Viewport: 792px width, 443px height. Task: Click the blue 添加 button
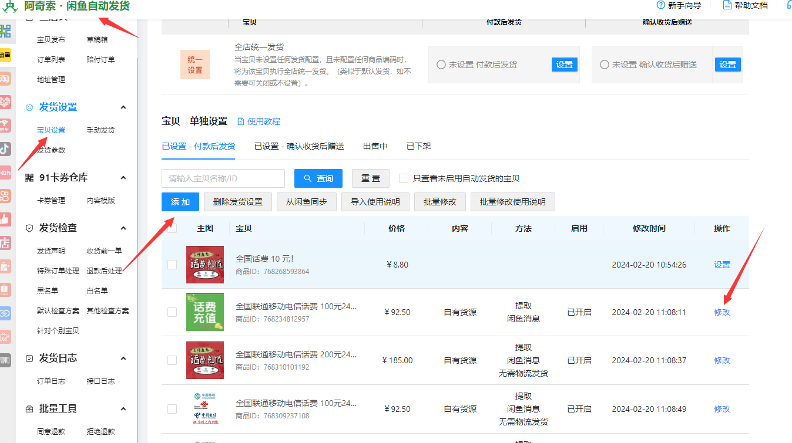click(180, 202)
